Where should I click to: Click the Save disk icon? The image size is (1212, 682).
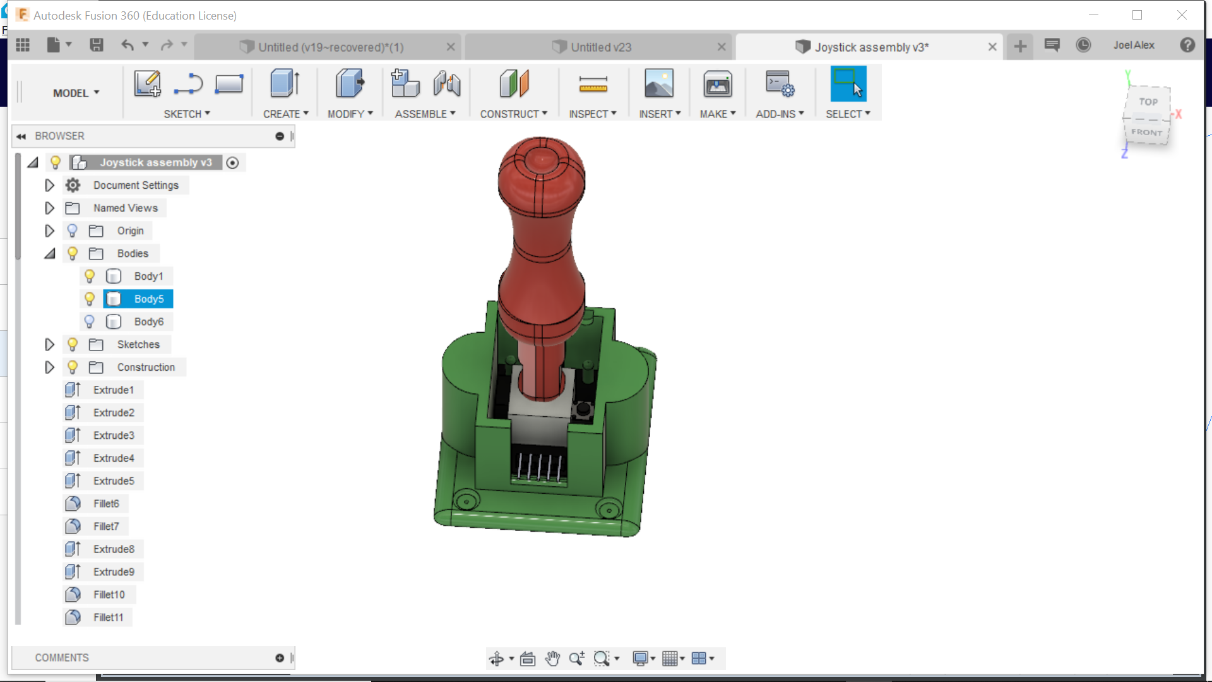97,45
